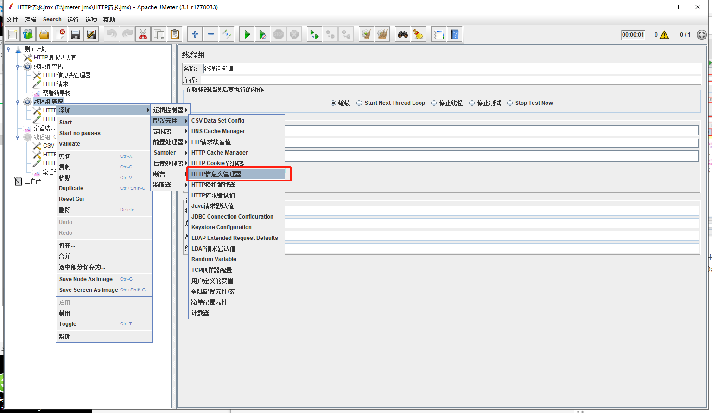Choose CSV Data Set Config
Viewport: 712px width, 413px height.
(236, 121)
